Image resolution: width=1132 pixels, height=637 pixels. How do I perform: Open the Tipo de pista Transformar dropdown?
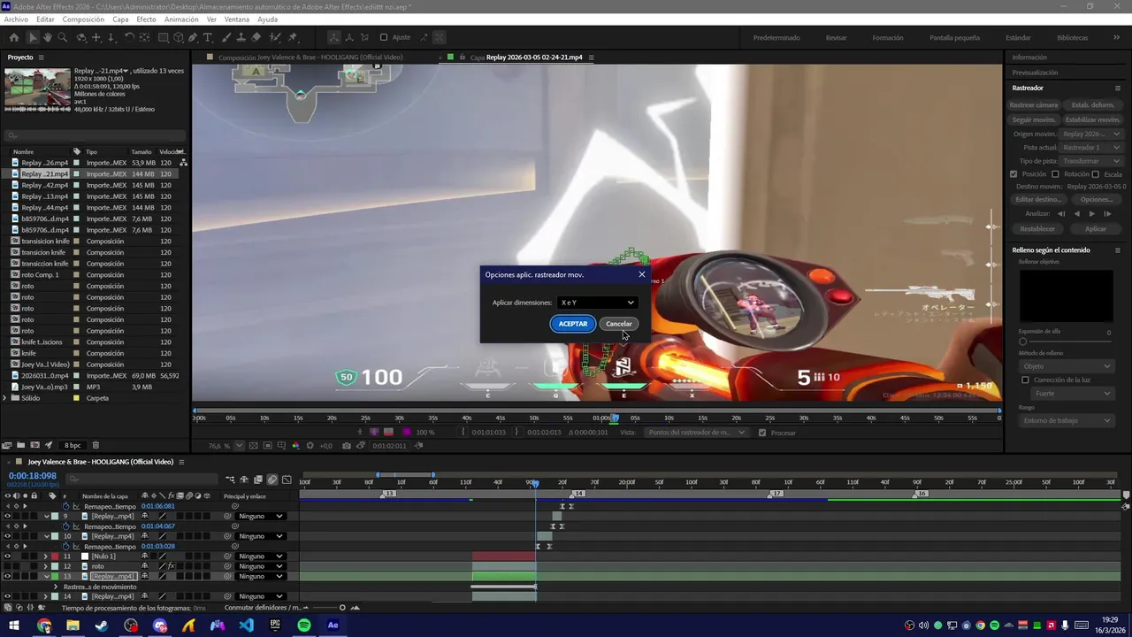(x=1091, y=161)
